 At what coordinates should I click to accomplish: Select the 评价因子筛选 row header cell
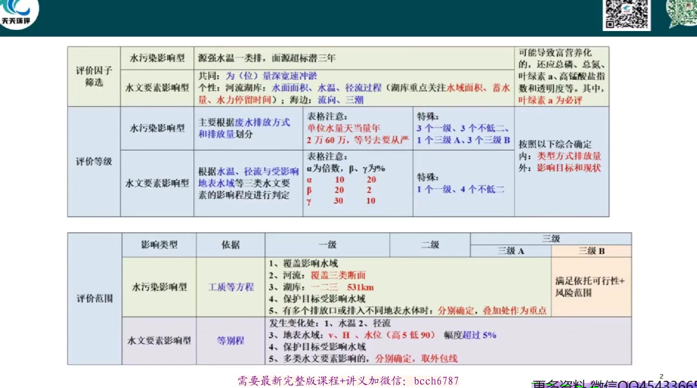94,77
